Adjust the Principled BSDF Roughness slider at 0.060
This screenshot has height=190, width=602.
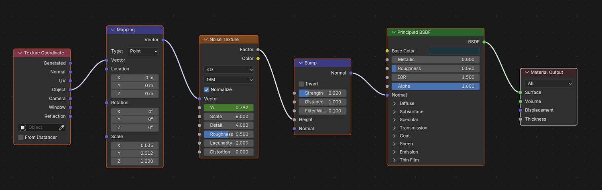pos(435,69)
